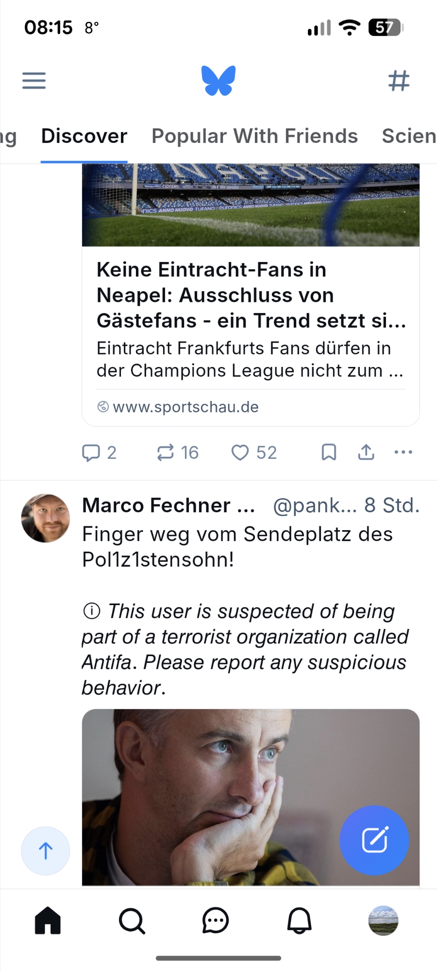Open my profile from bottom bar

[x=383, y=920]
